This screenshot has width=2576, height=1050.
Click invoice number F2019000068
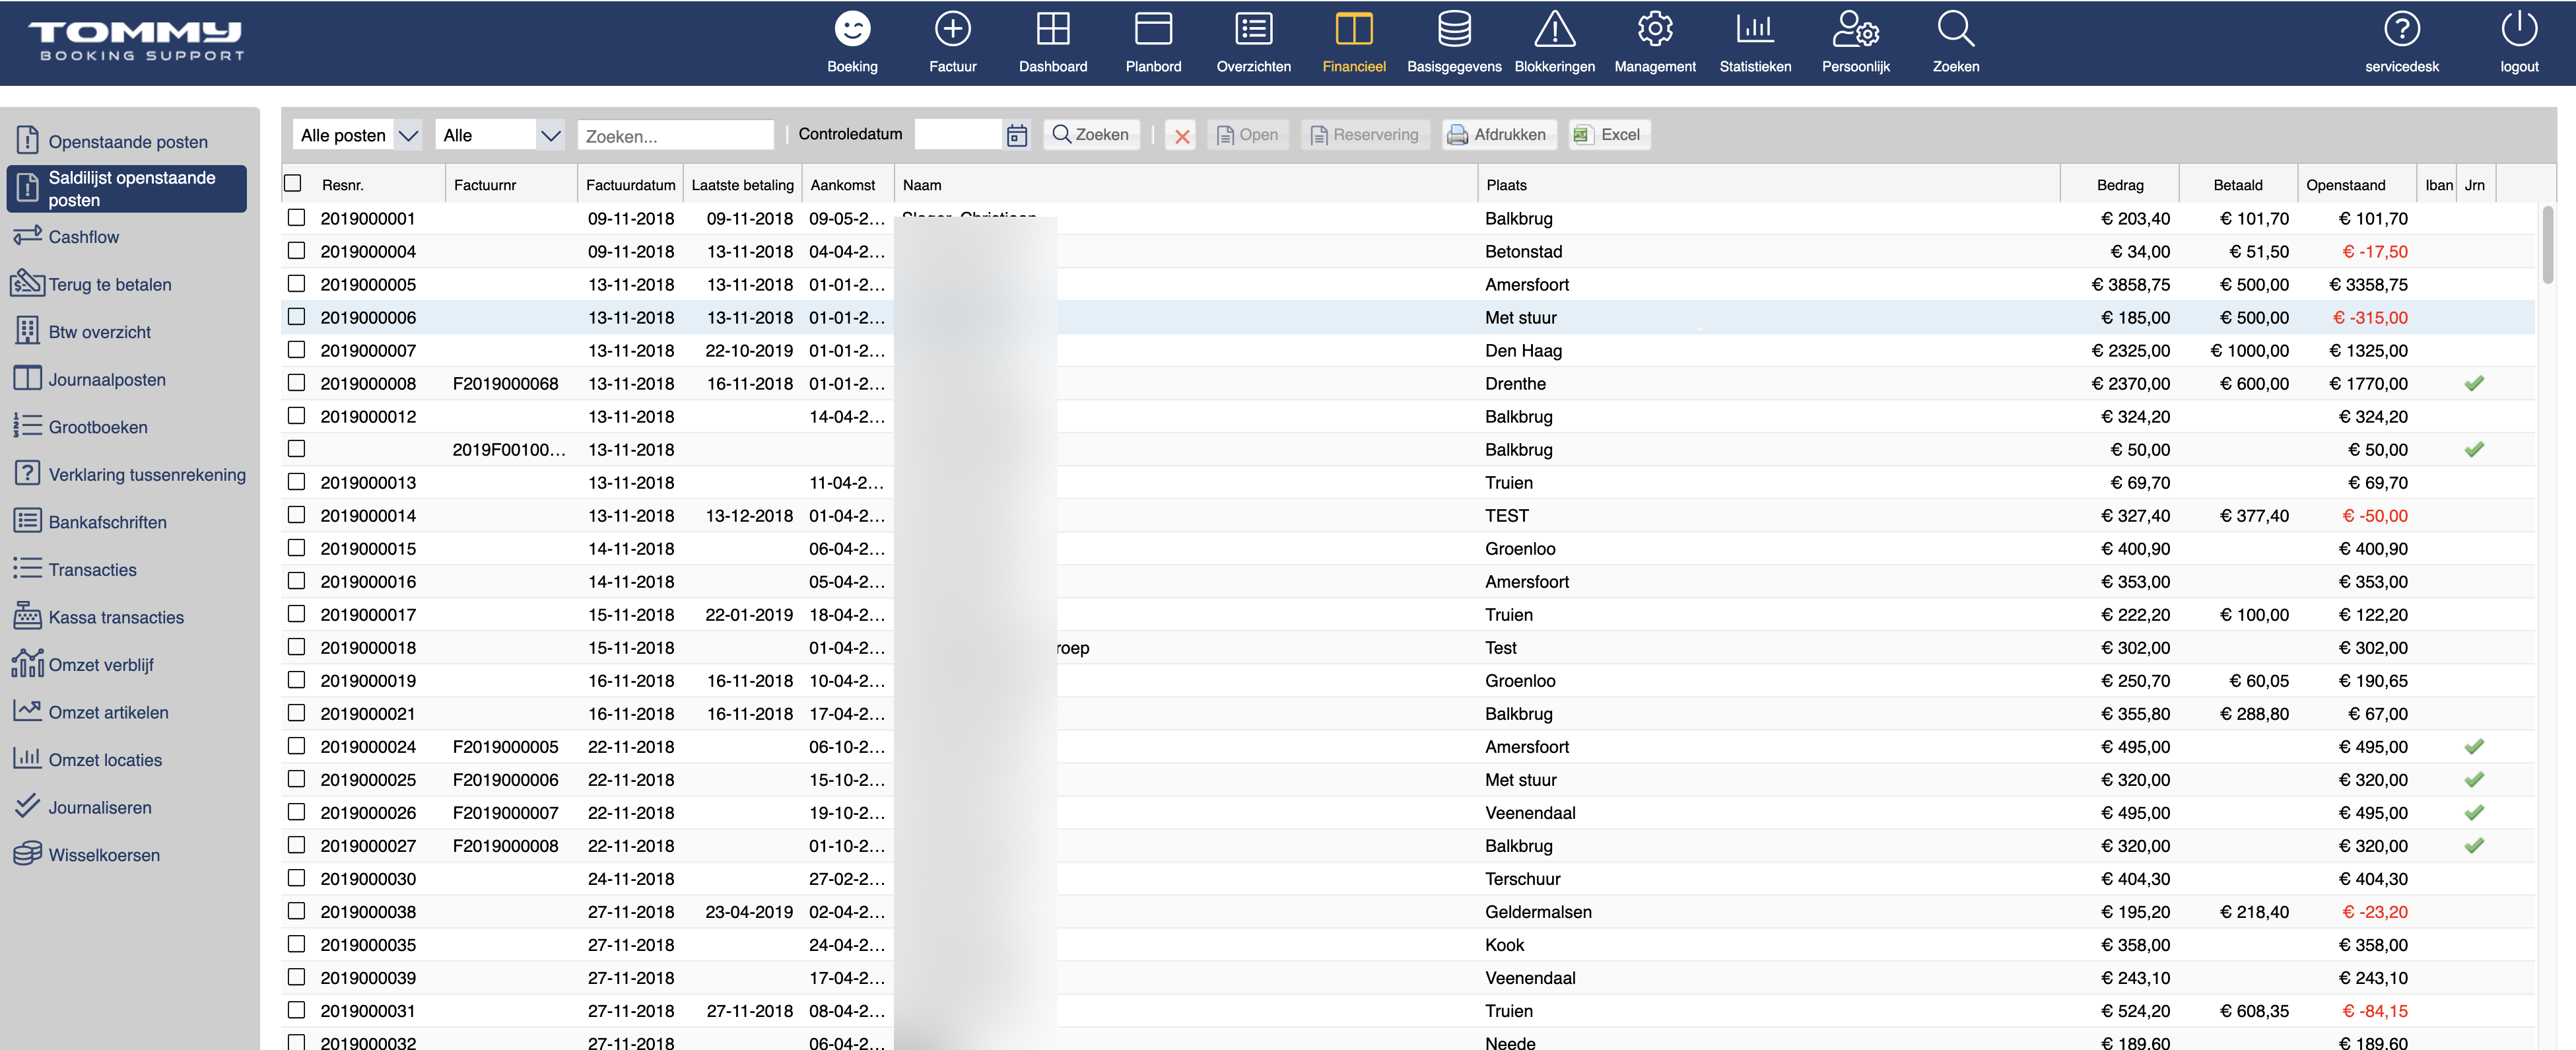point(505,383)
